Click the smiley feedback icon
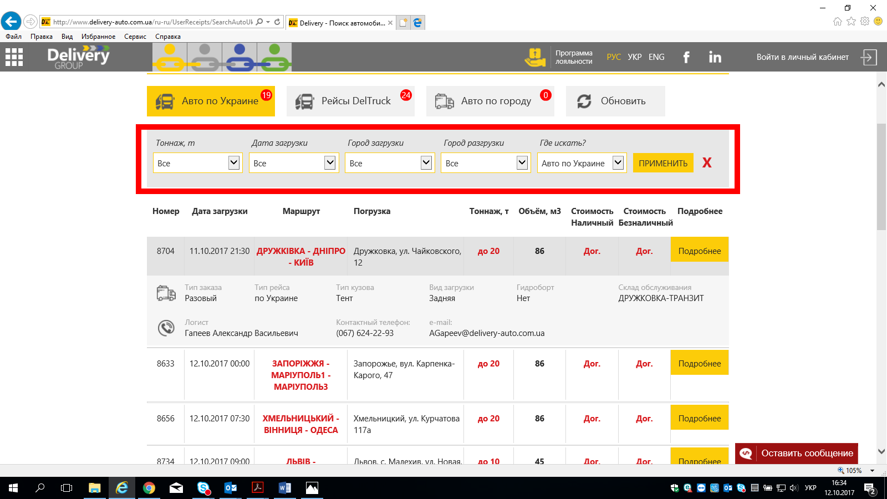The height and width of the screenshot is (499, 887). [878, 21]
